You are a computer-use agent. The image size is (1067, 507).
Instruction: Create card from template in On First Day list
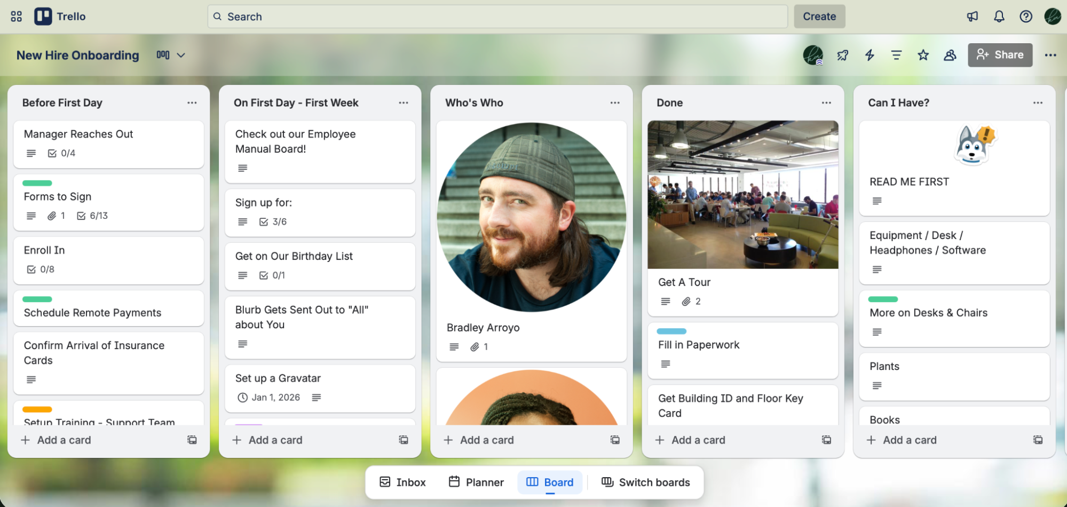404,440
